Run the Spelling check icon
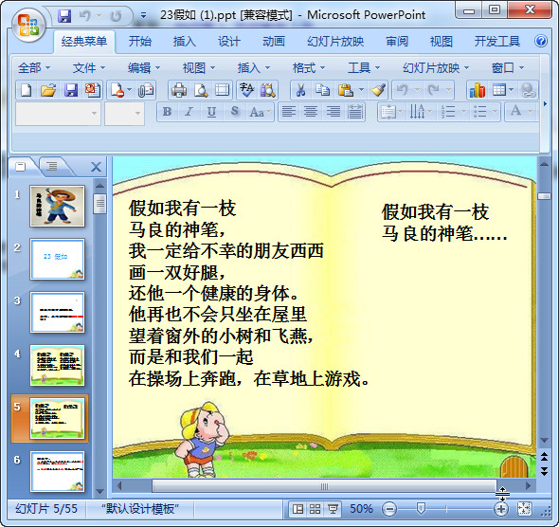 pos(246,90)
